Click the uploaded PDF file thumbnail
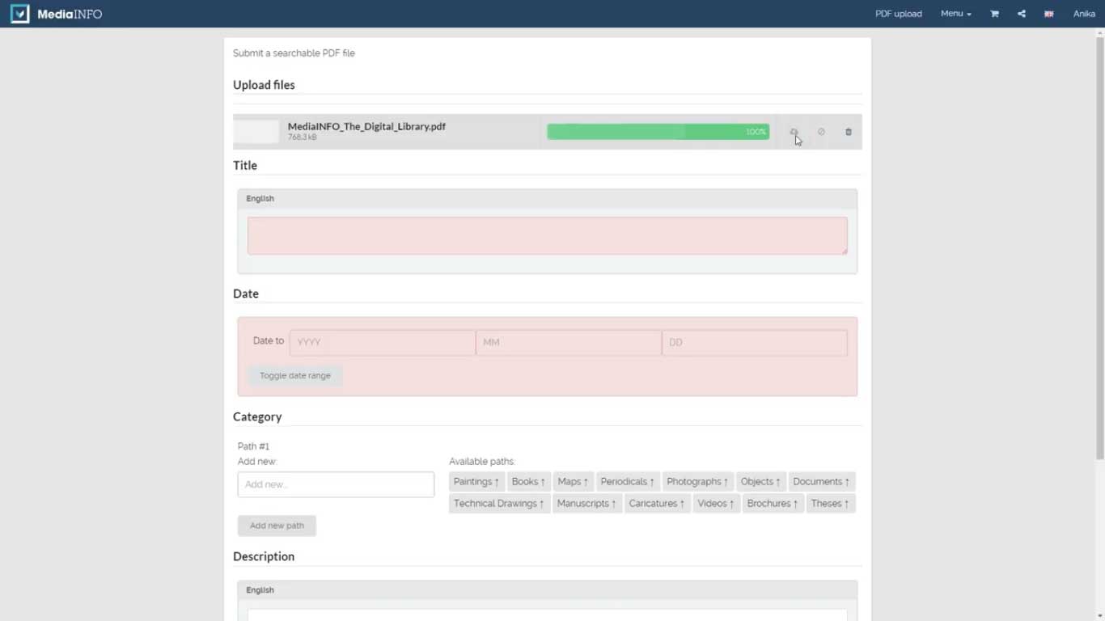This screenshot has width=1105, height=621. tap(256, 132)
